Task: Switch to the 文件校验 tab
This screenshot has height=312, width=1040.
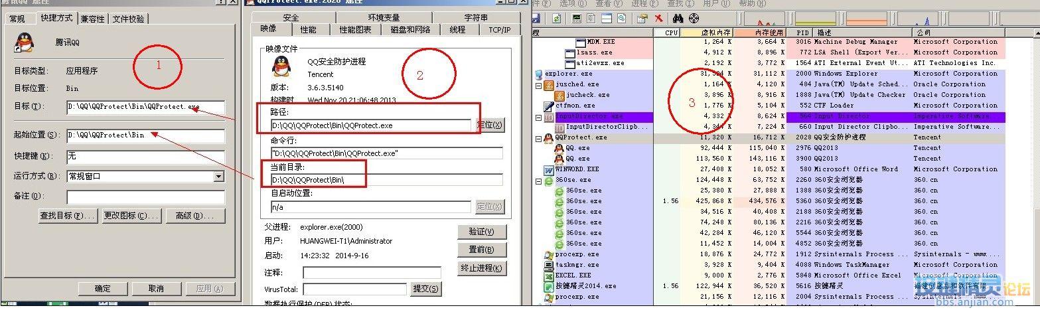Action: [x=129, y=19]
